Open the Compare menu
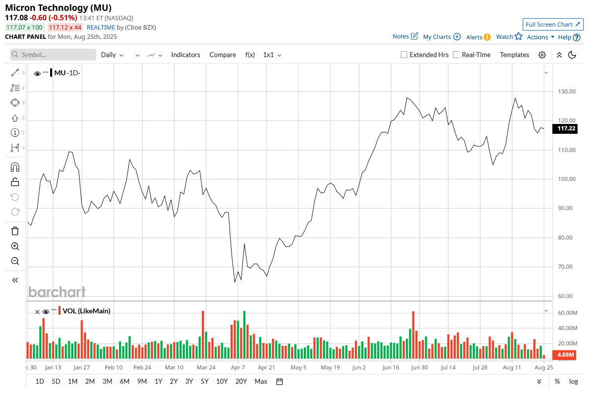 (x=223, y=55)
